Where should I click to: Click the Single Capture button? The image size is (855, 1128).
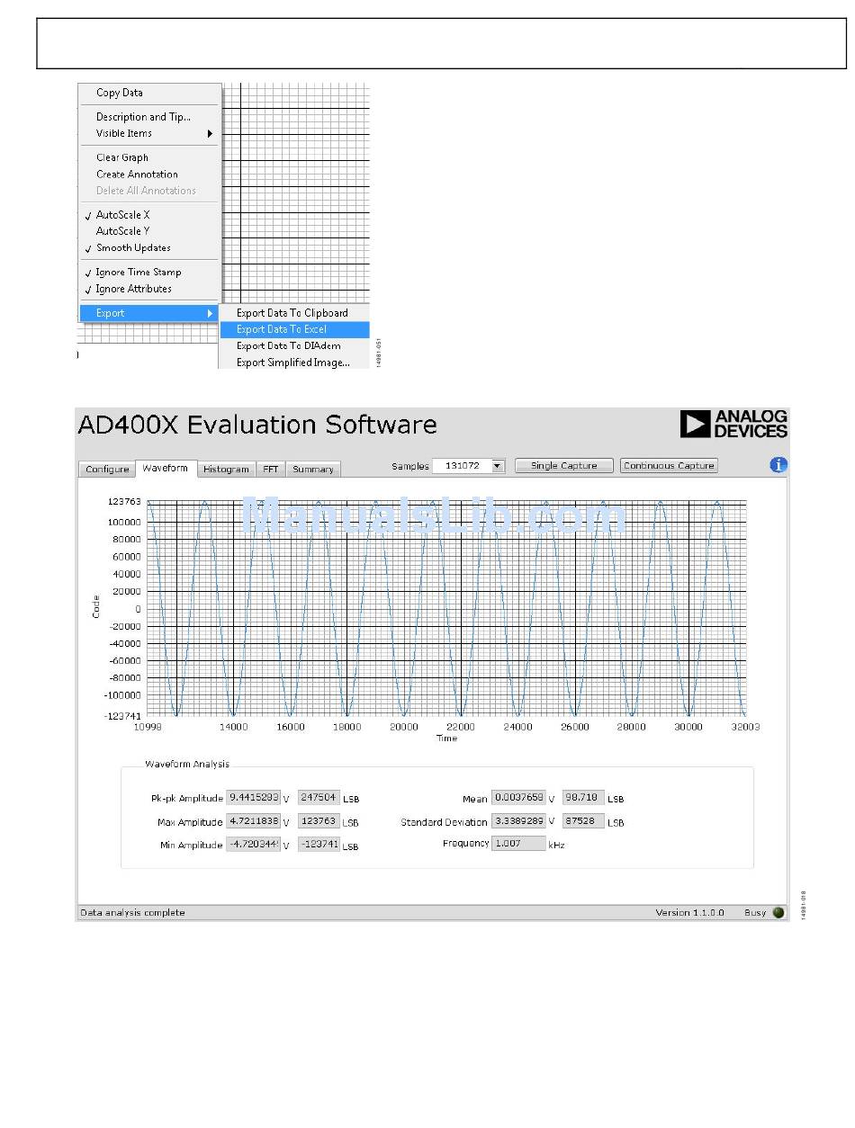click(x=564, y=466)
